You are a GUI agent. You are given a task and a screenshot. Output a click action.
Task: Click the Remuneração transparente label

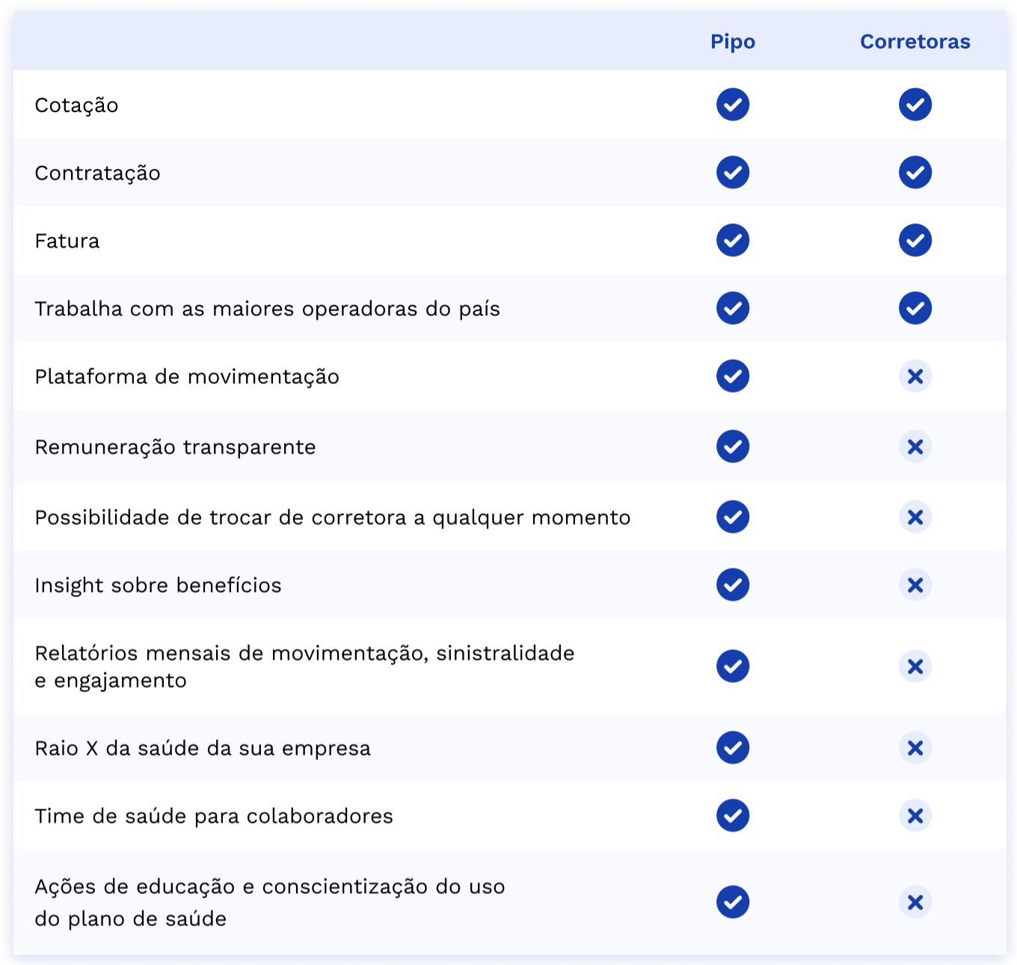[x=176, y=447]
